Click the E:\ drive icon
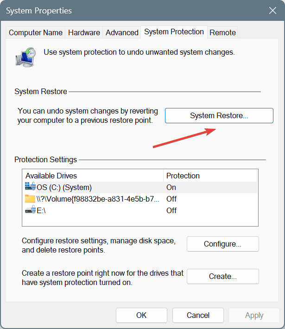The image size is (285, 329). [x=31, y=210]
